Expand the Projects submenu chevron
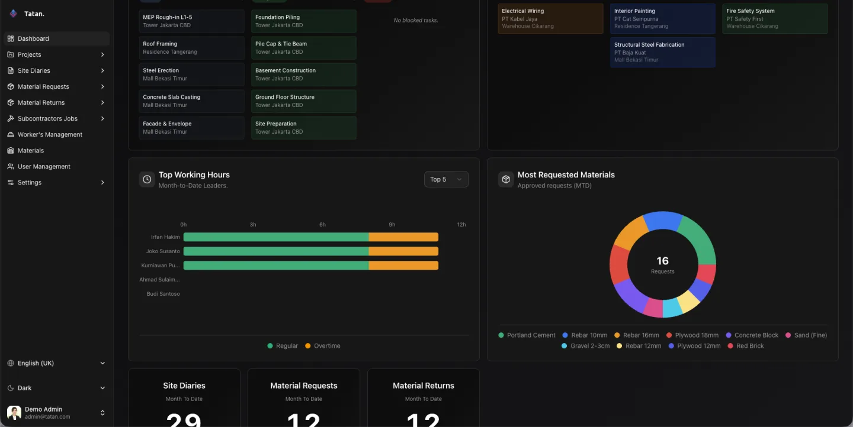 point(102,54)
